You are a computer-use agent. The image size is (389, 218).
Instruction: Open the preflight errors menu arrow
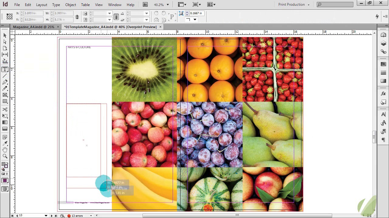click(x=91, y=216)
